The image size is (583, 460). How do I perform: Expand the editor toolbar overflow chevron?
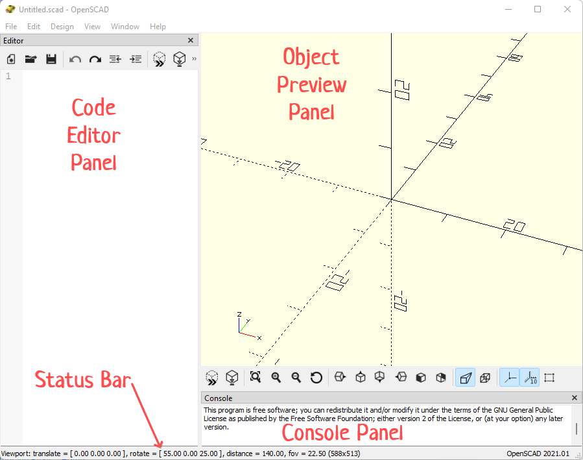[x=194, y=59]
